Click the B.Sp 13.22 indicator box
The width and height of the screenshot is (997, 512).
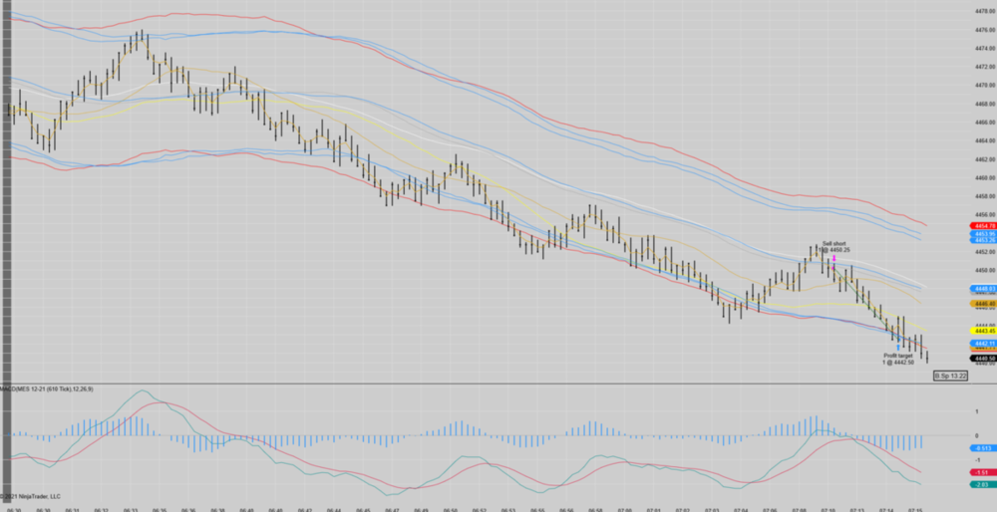click(951, 376)
